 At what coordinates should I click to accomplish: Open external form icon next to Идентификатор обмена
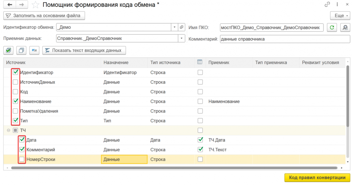point(182,28)
